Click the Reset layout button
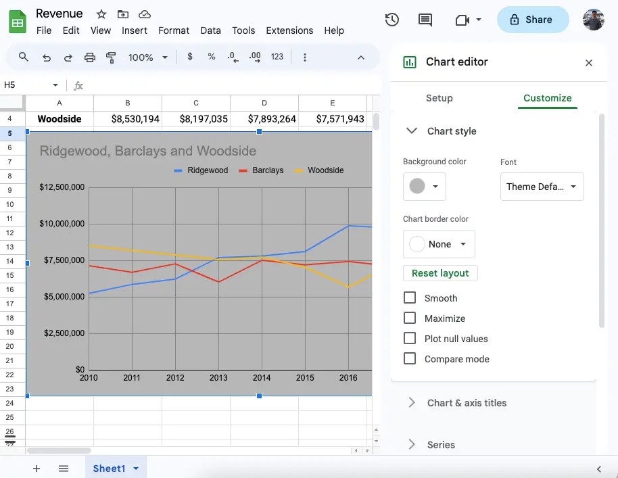The height and width of the screenshot is (478, 618). [x=440, y=272]
